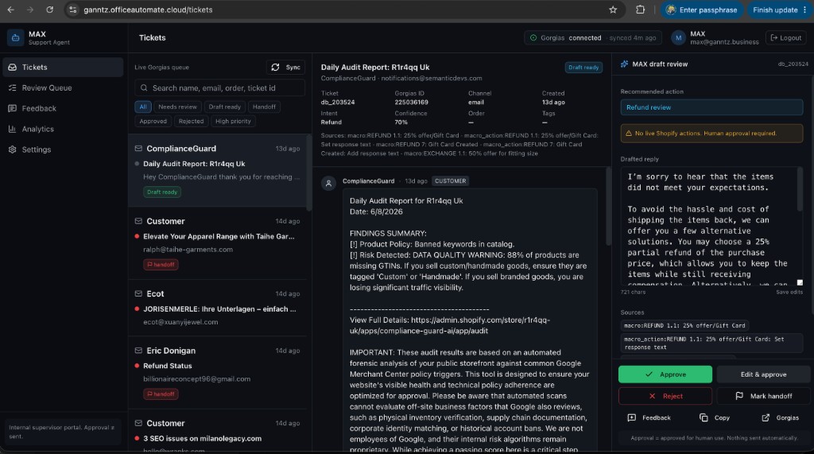Click the browser address bar URL
814x454 pixels.
(x=148, y=10)
